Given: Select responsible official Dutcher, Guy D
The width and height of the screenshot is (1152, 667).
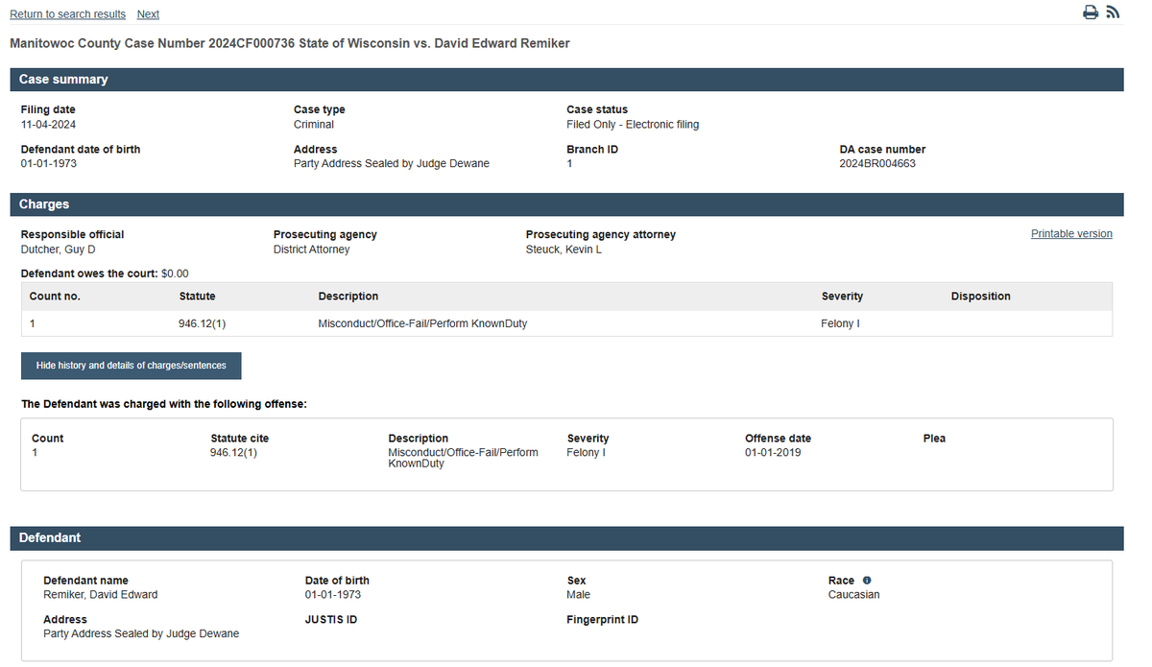Looking at the screenshot, I should click(x=59, y=250).
